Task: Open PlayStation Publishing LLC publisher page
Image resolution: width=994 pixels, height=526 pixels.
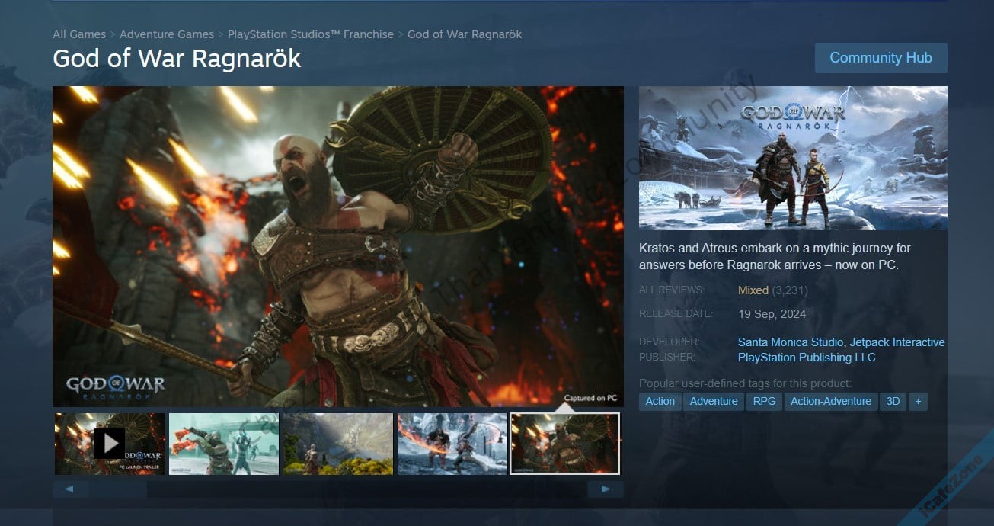Action: pos(807,358)
